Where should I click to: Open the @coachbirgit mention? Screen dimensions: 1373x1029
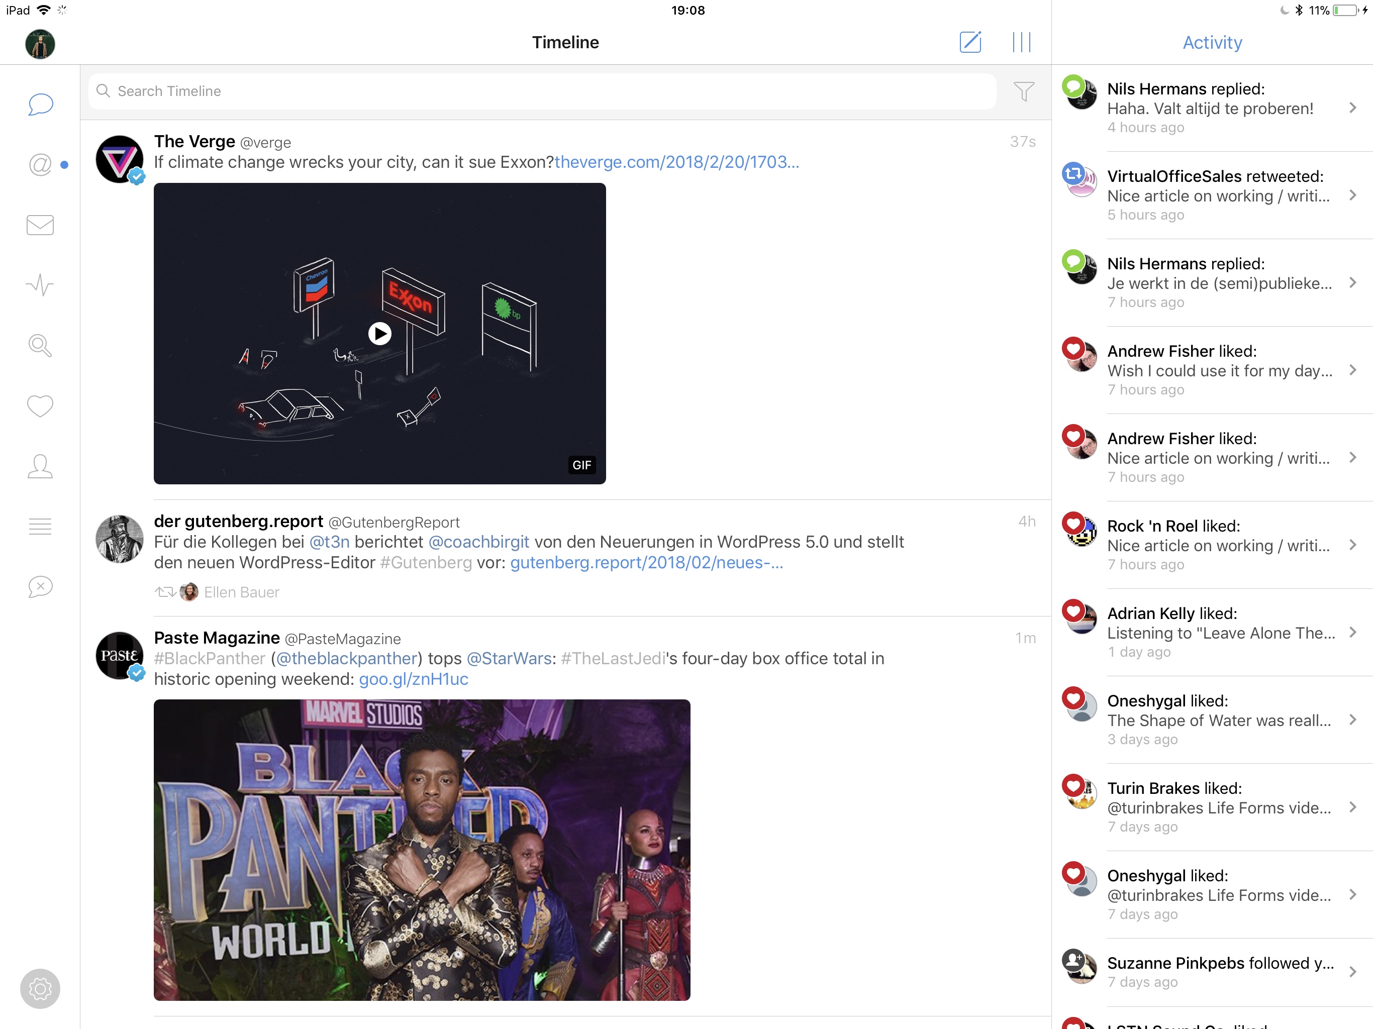pyautogui.click(x=478, y=542)
